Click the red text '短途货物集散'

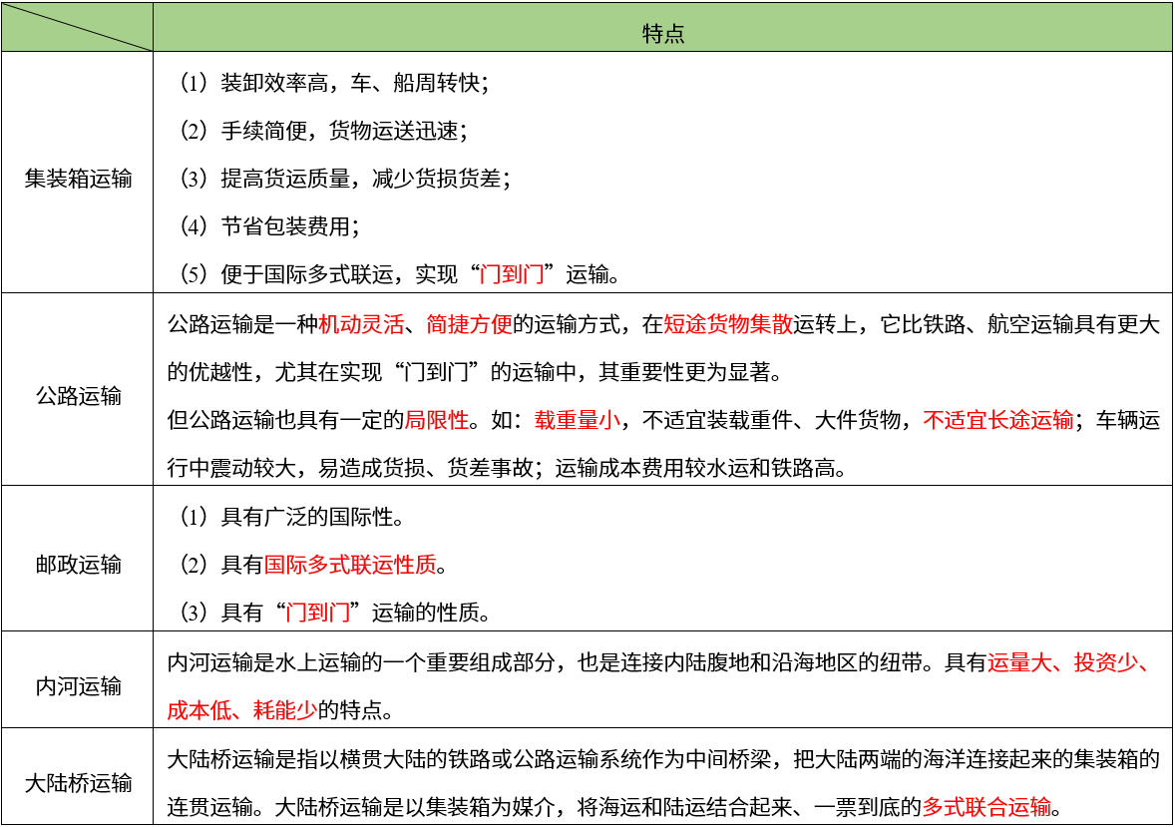point(727,324)
